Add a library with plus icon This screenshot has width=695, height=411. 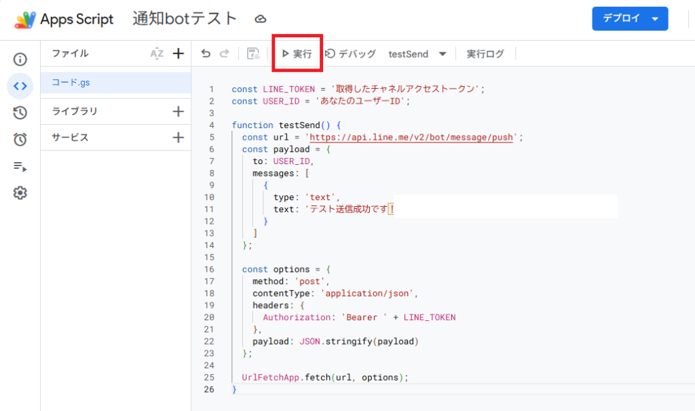[179, 111]
